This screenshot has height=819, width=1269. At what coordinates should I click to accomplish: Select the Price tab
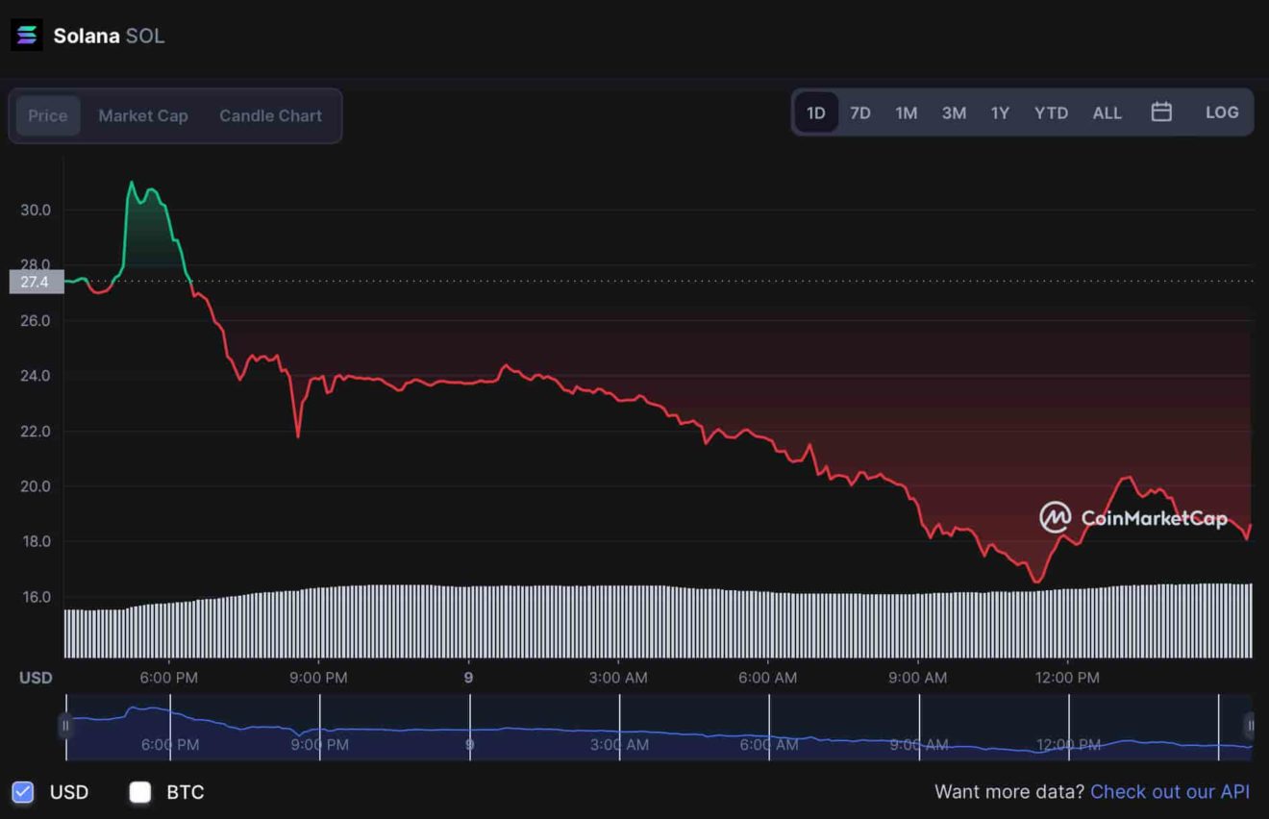click(x=48, y=115)
